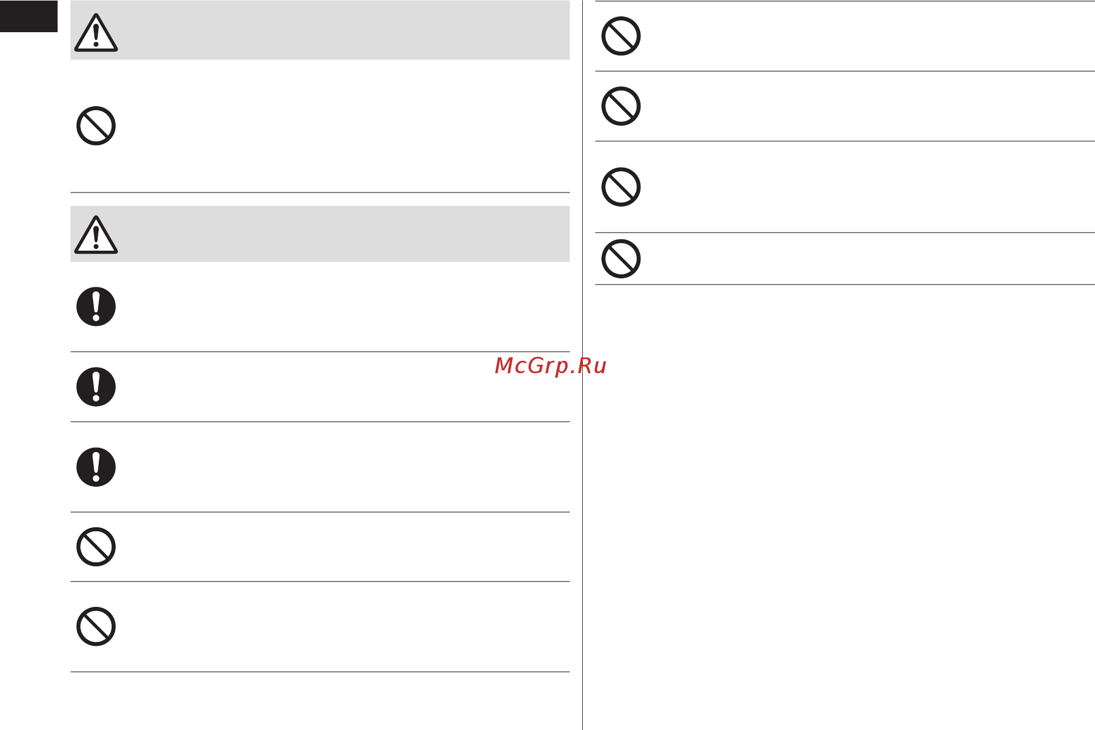This screenshot has width=1095, height=730.
Task: Click the horizontal rule under the last right-column prohibition icon
Action: [x=845, y=285]
